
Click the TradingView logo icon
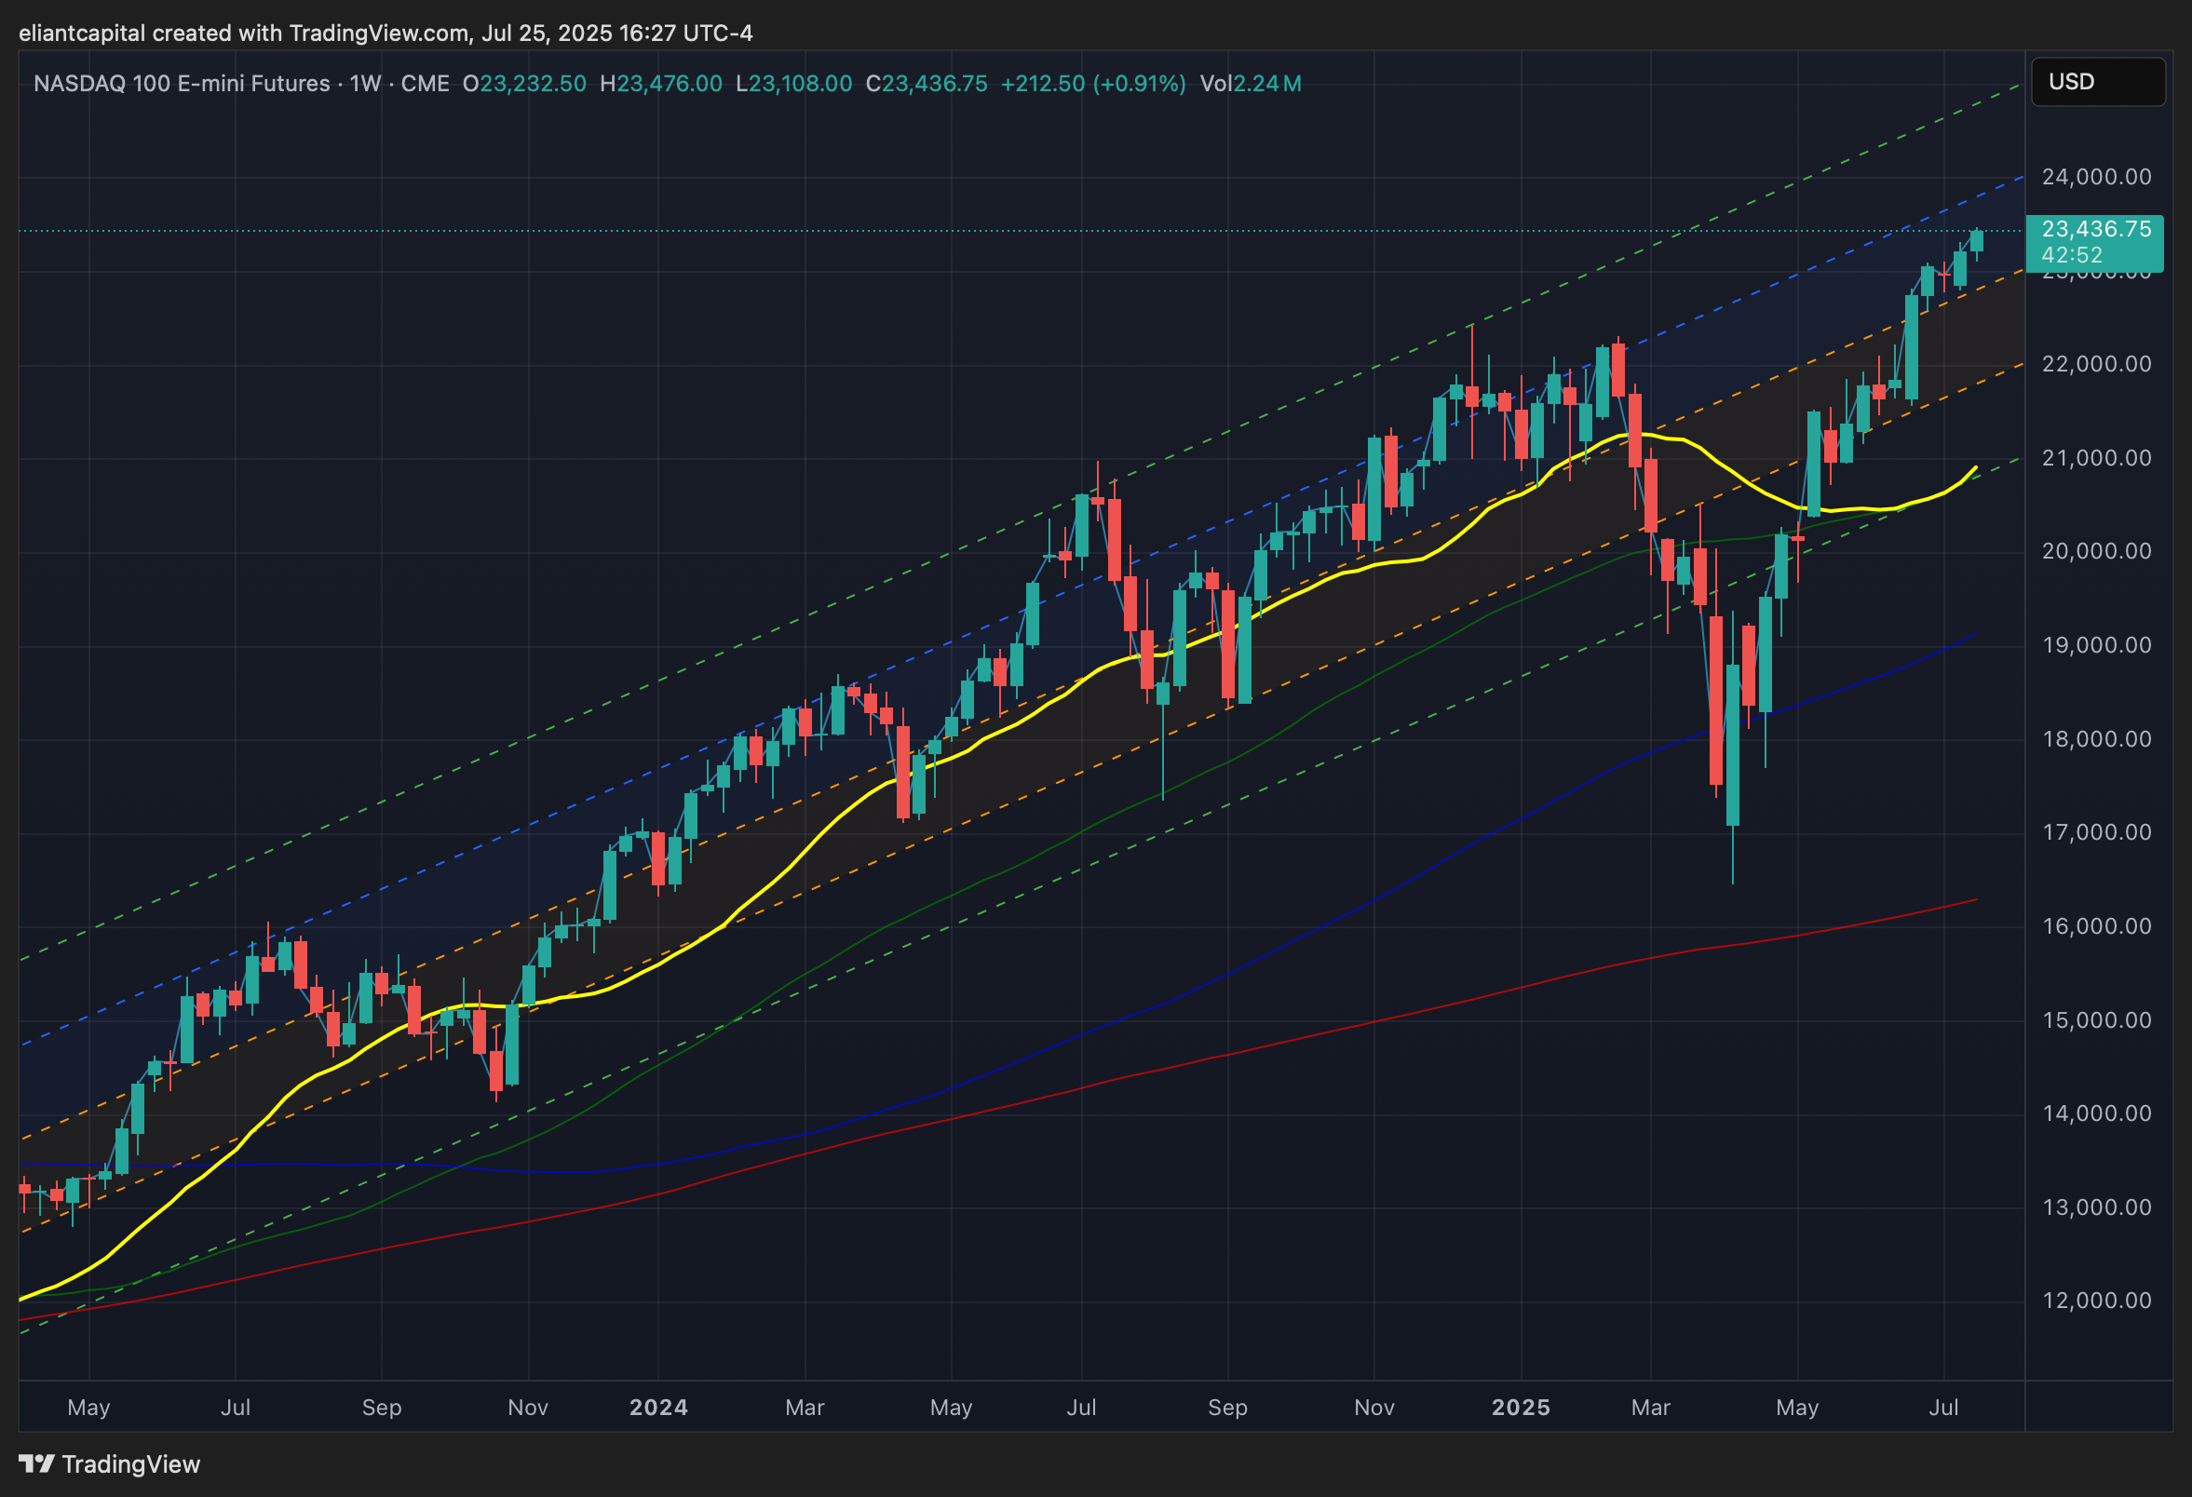pos(37,1464)
